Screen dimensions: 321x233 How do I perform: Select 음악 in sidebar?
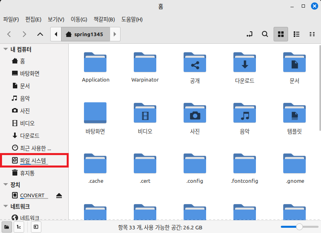click(x=34, y=98)
